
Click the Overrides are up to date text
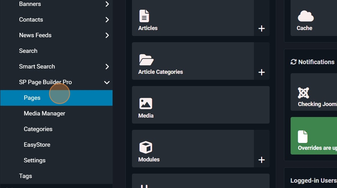click(317, 148)
